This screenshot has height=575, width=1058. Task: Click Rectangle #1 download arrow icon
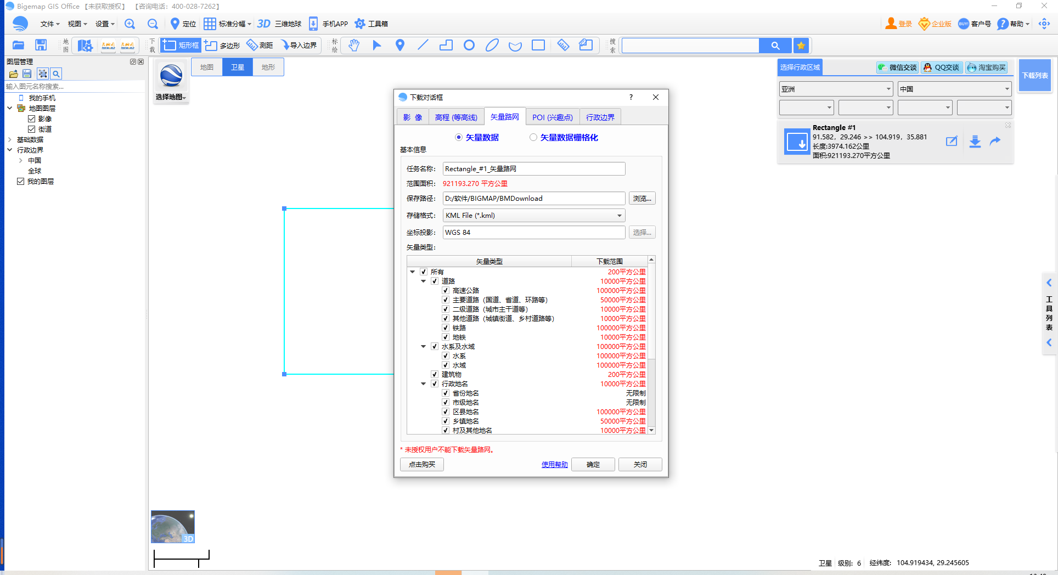pyautogui.click(x=975, y=142)
